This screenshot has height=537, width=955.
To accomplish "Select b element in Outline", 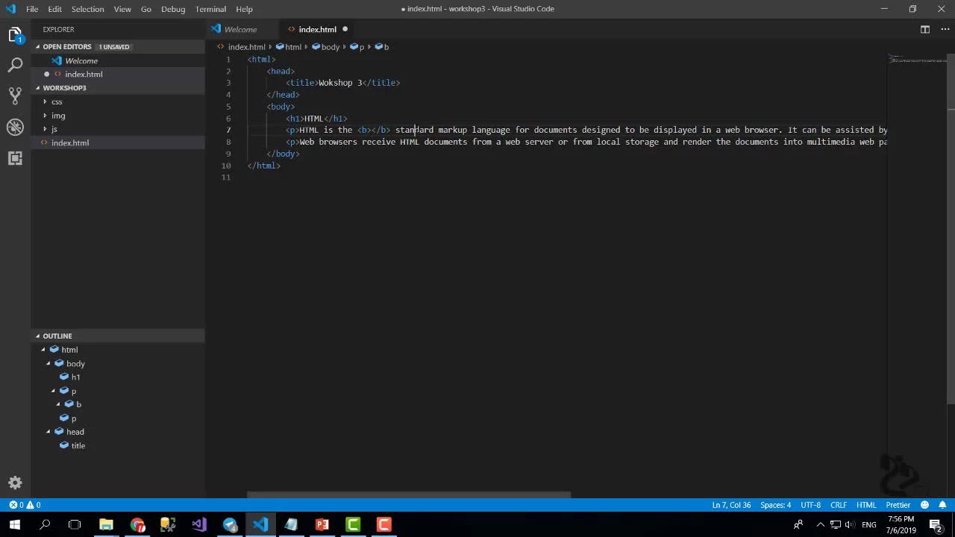I will coord(78,404).
